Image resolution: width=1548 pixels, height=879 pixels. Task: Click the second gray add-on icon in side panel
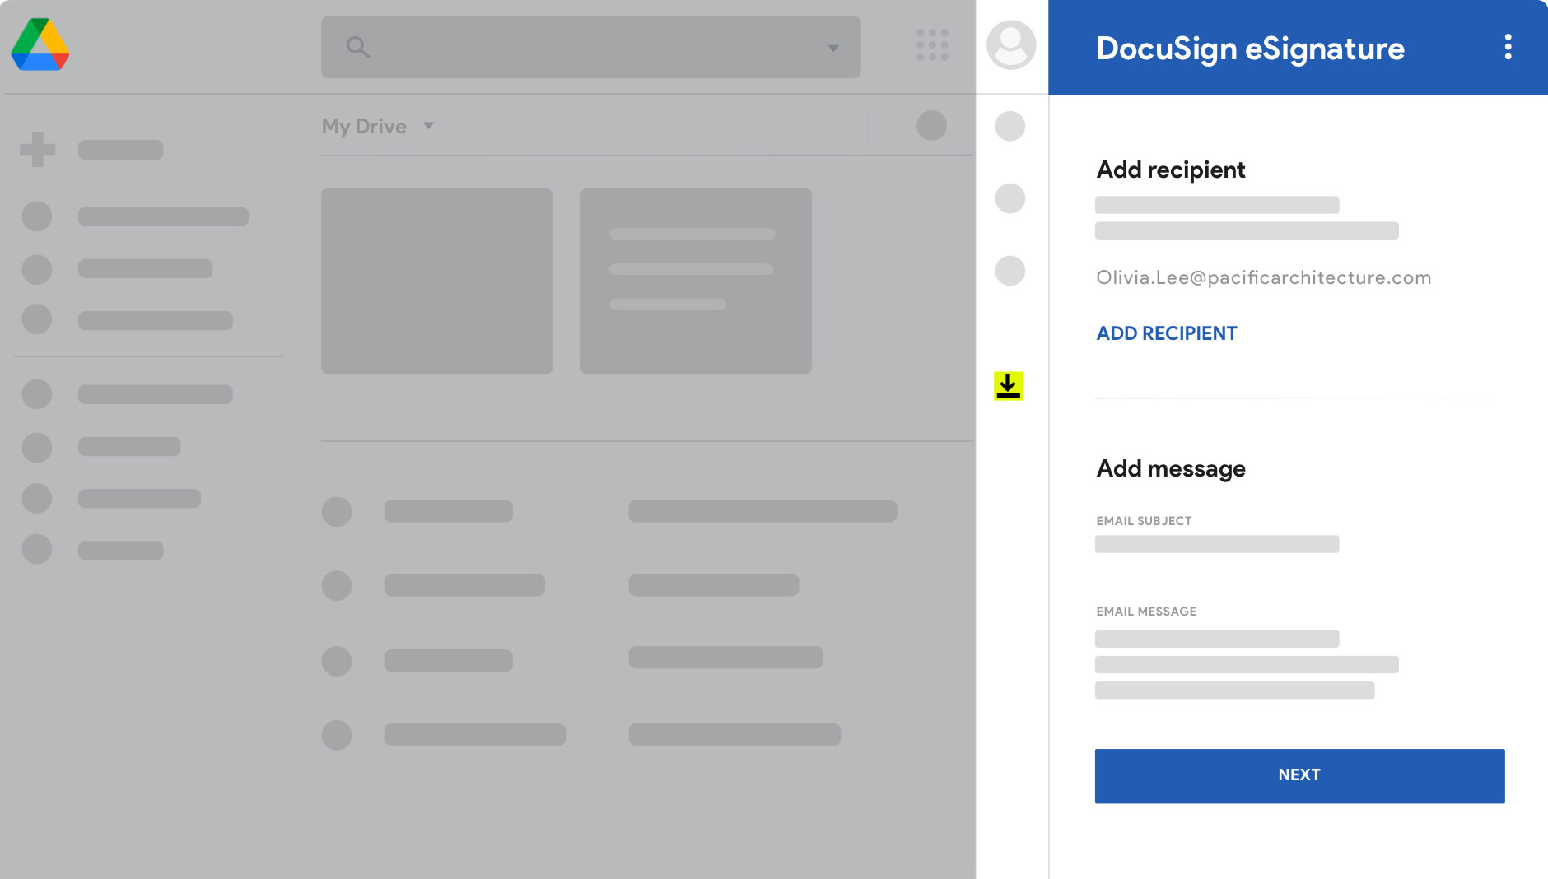point(1011,198)
